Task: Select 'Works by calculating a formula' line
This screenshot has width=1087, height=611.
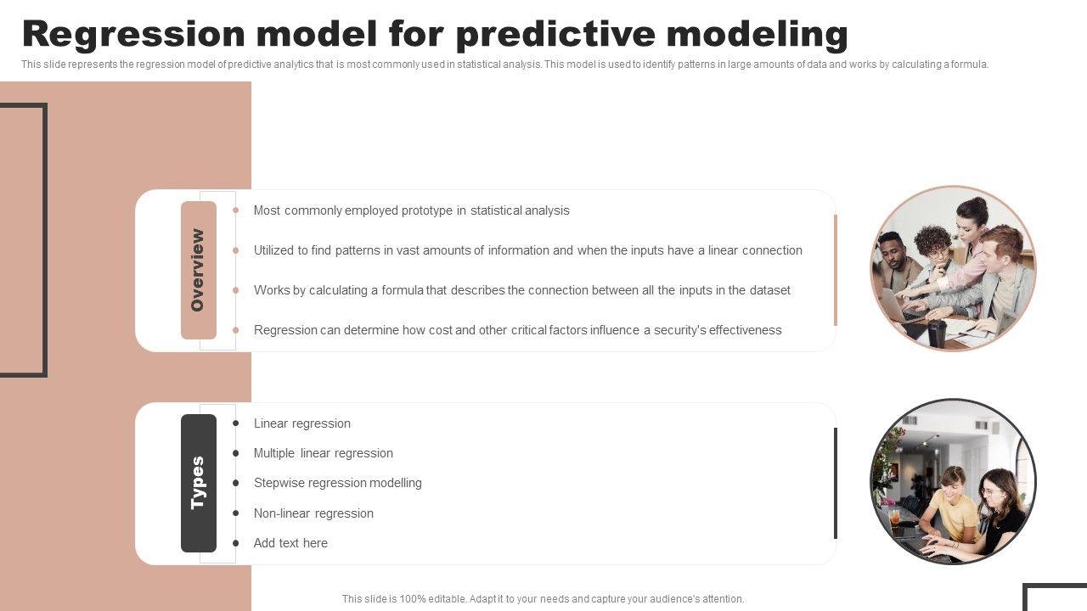Action: [x=521, y=290]
